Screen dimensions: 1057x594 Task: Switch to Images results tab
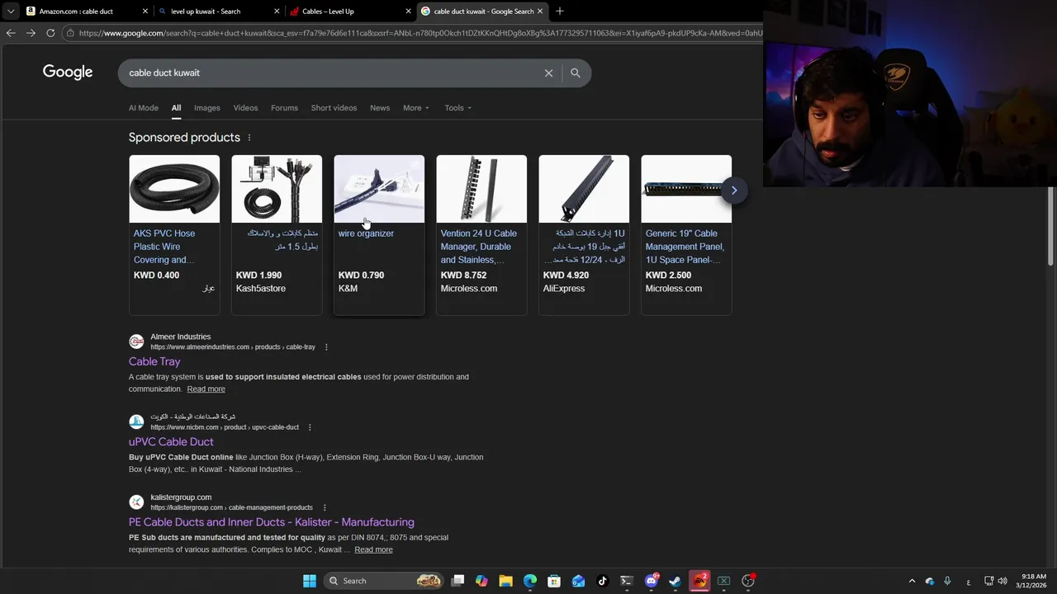207,108
